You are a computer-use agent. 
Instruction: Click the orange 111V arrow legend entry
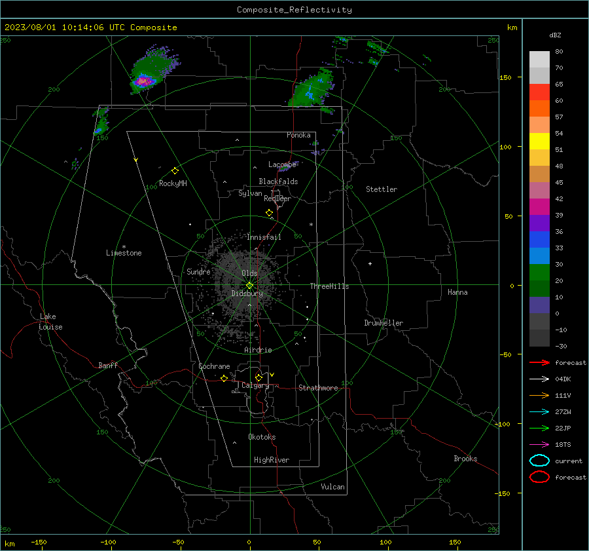(539, 395)
